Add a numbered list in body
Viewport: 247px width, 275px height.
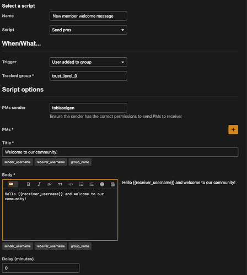tap(92, 184)
